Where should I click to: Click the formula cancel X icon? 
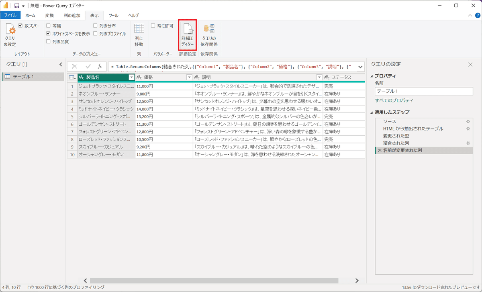[x=74, y=67]
